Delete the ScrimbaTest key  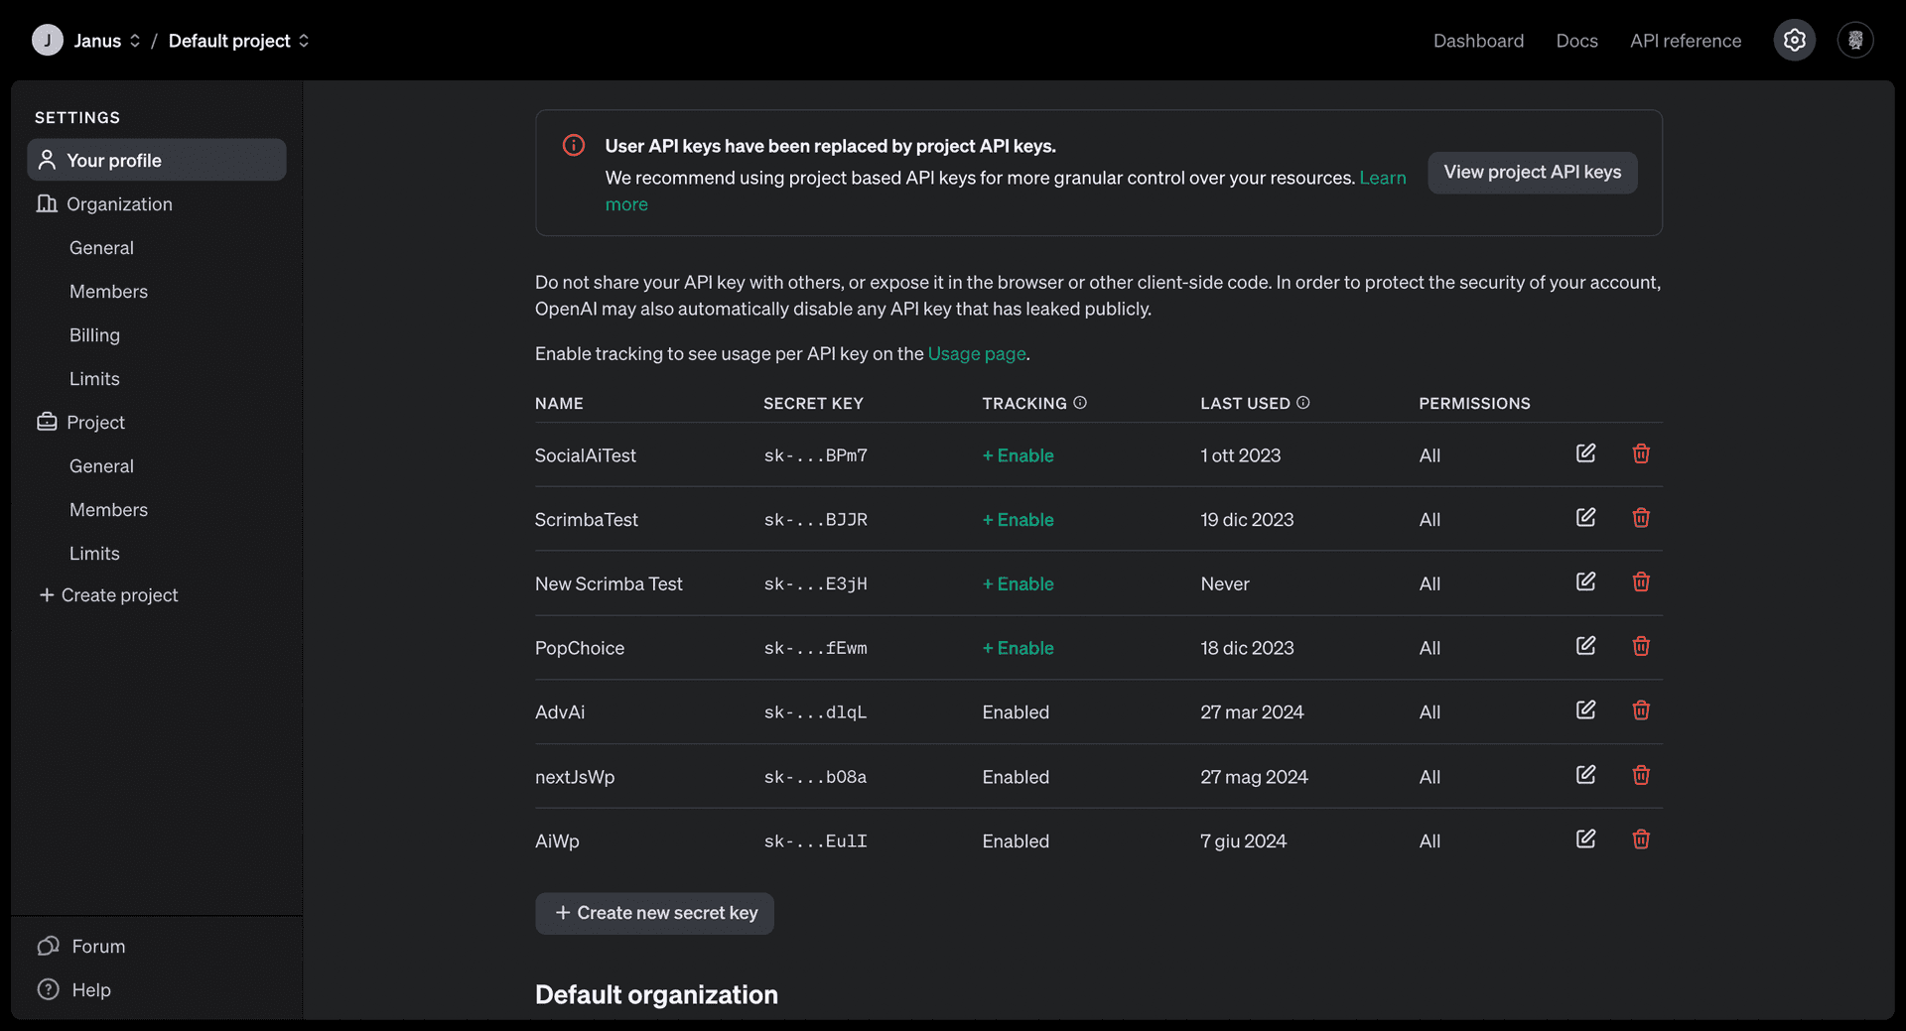point(1641,518)
